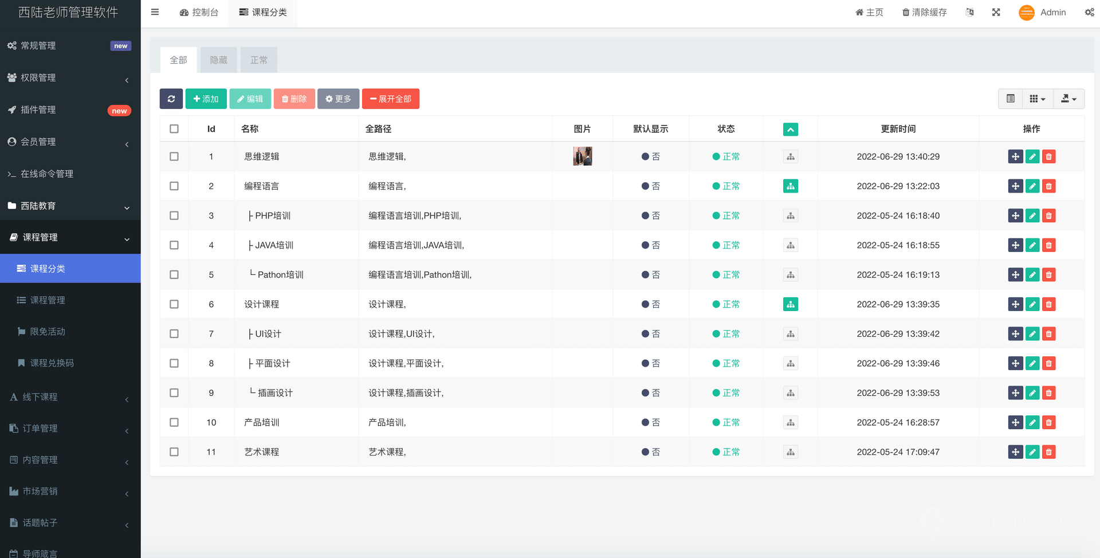1100x558 pixels.
Task: Click drag-sort icon for 设计课程 row
Action: coord(1015,304)
